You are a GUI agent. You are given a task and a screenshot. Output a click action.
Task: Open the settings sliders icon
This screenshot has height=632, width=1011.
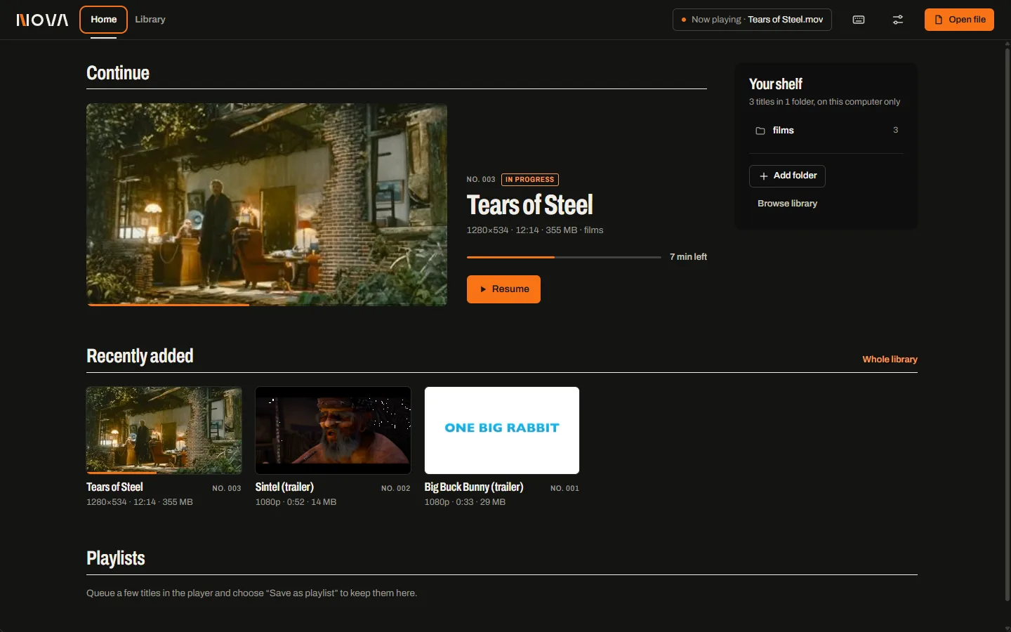(x=898, y=20)
